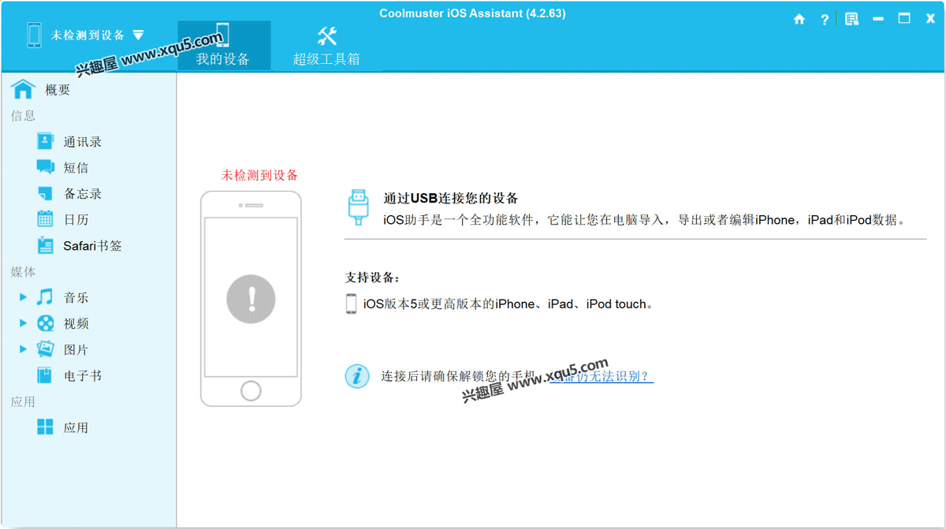Click the feedback/register icon in title bar

(851, 19)
